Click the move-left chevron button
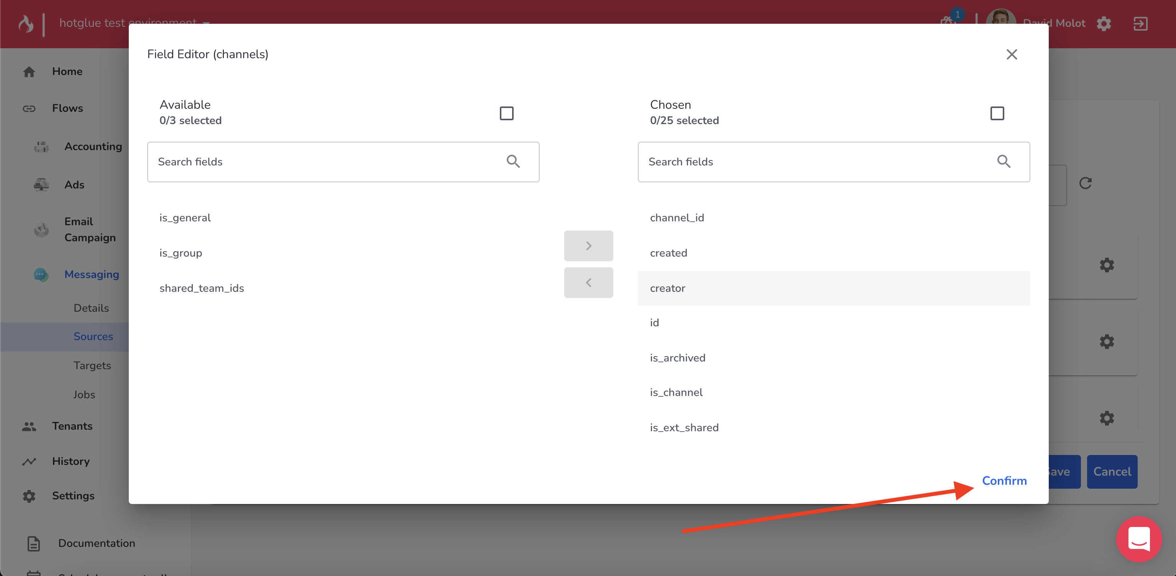Viewport: 1176px width, 576px height. tap(588, 283)
